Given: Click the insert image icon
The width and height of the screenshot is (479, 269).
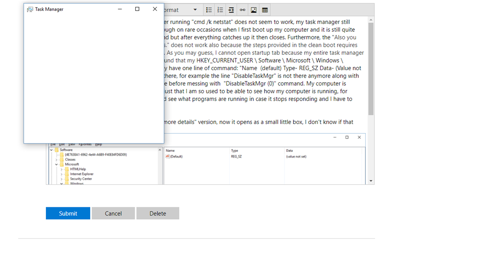Looking at the screenshot, I should 254,10.
